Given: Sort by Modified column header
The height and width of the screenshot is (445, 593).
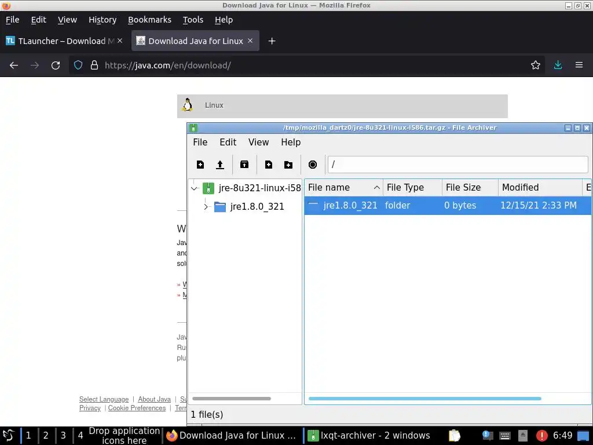Looking at the screenshot, I should coord(540,187).
